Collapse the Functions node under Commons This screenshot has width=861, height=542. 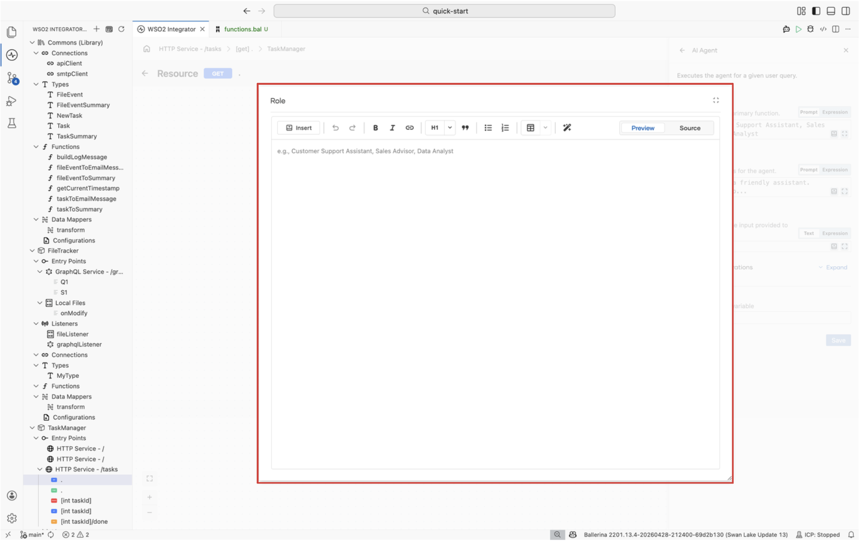point(36,147)
